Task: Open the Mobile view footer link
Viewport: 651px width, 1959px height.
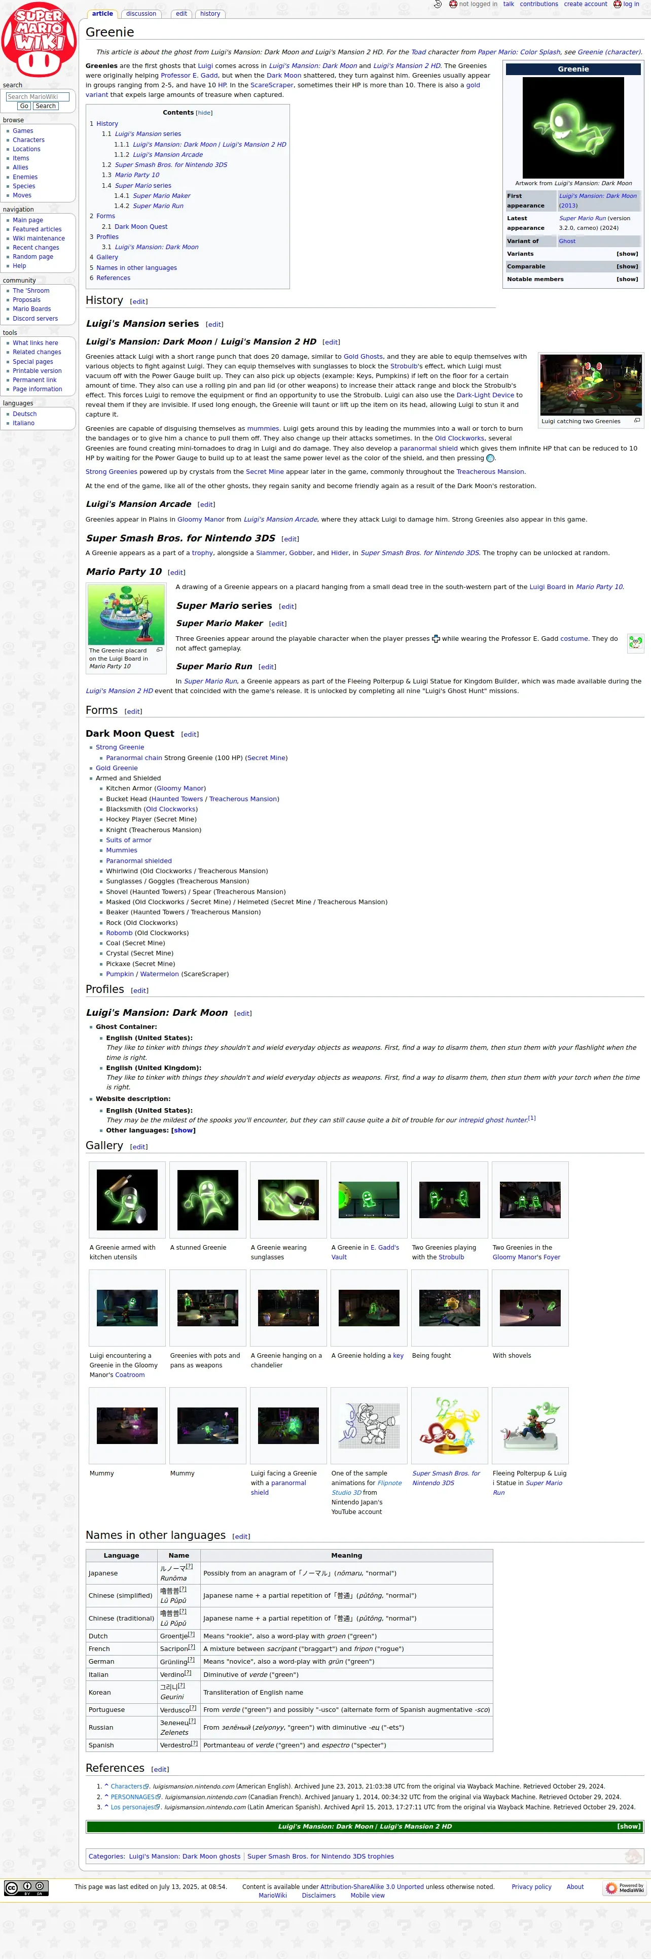Action: pos(368,1895)
